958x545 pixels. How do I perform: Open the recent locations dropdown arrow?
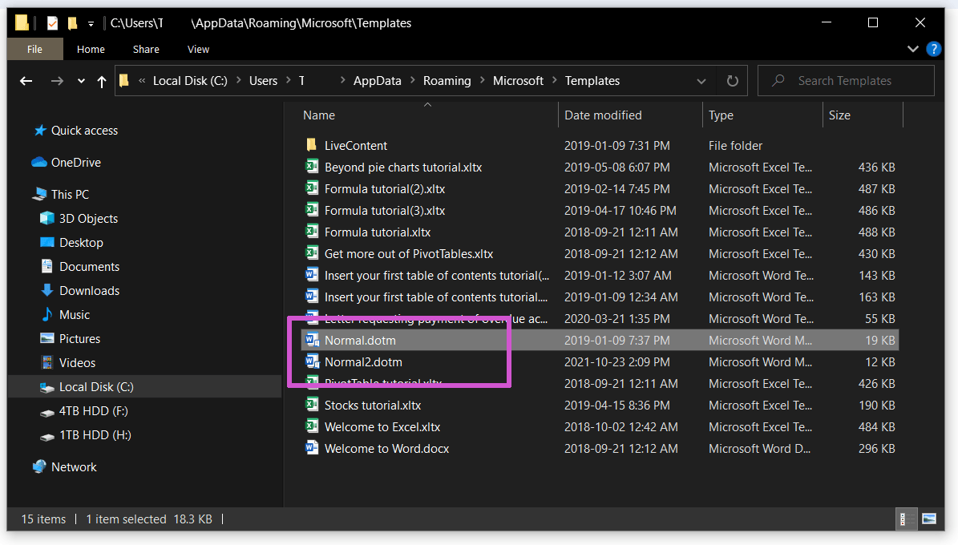pos(81,81)
